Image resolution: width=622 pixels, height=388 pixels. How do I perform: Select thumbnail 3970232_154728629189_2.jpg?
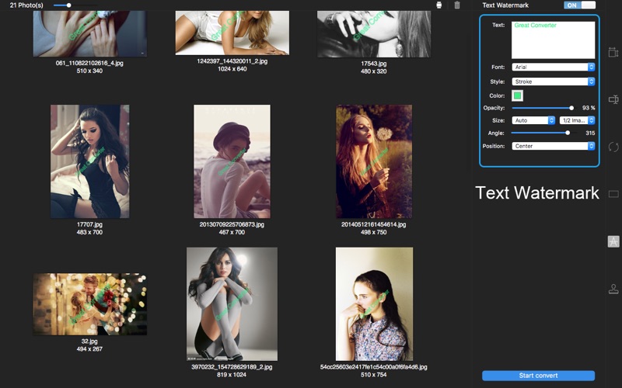[x=232, y=304]
